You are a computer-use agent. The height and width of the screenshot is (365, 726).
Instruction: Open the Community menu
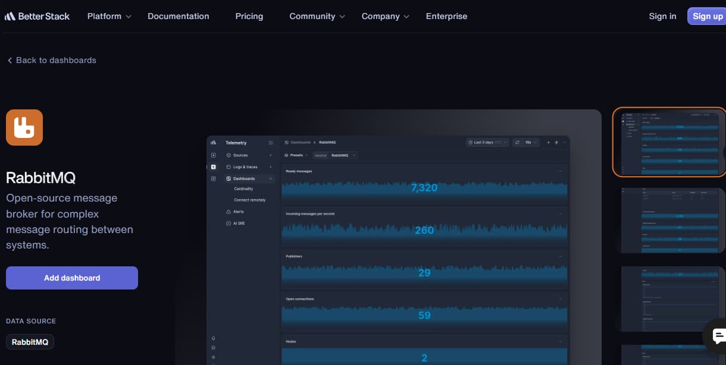pyautogui.click(x=312, y=17)
